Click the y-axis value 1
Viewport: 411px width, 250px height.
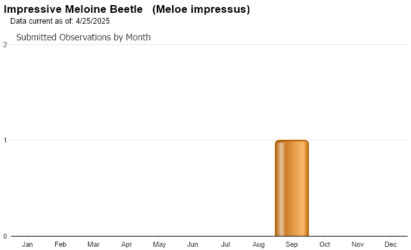pyautogui.click(x=5, y=140)
